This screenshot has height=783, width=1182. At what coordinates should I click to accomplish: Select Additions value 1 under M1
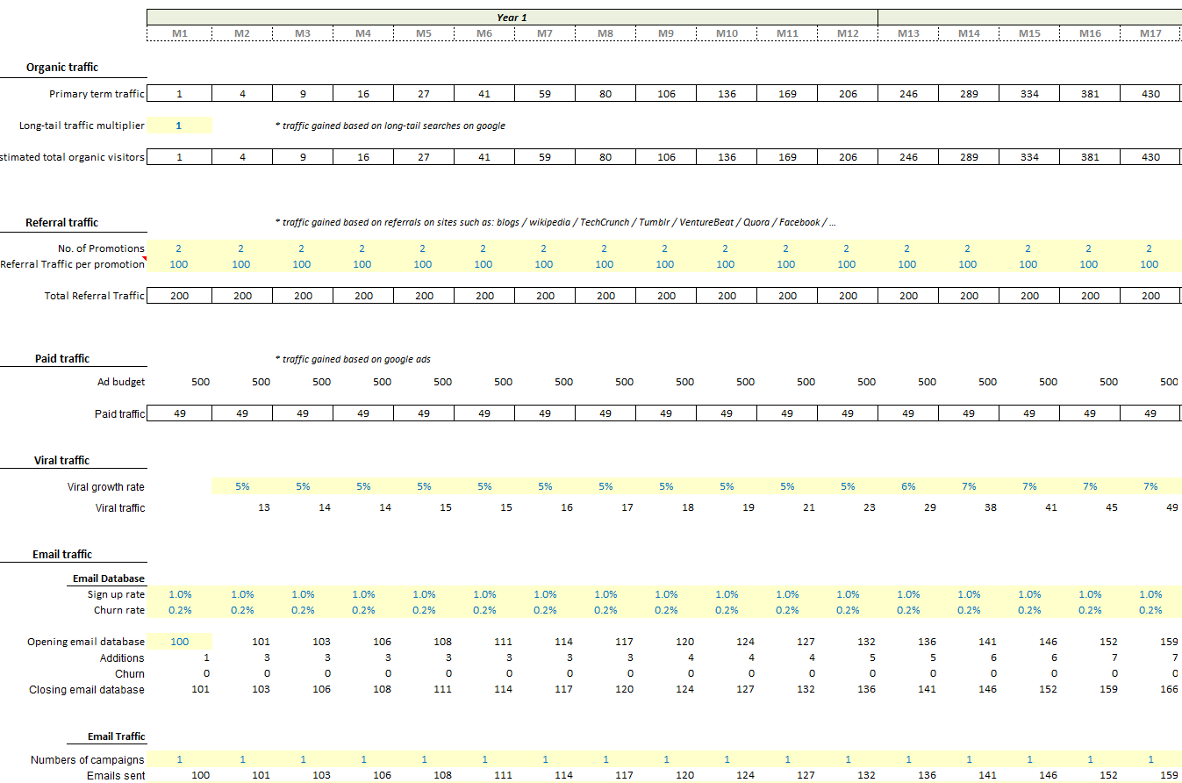pyautogui.click(x=206, y=658)
